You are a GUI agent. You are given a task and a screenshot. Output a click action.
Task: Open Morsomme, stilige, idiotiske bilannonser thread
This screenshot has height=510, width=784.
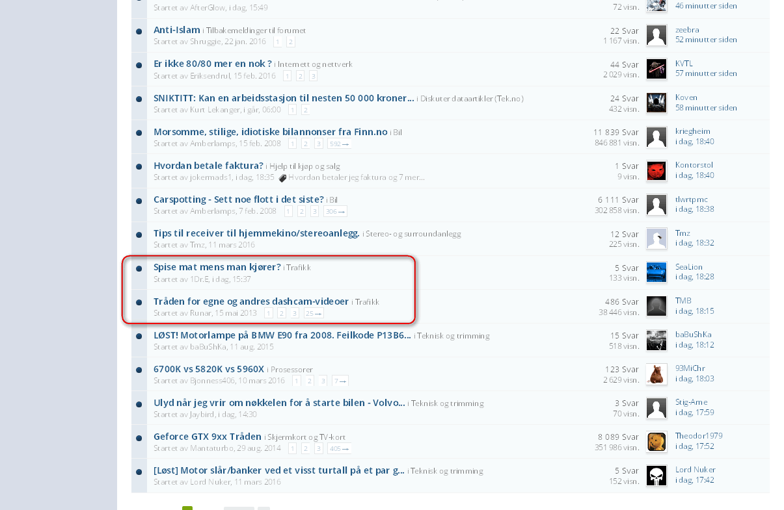coord(271,131)
